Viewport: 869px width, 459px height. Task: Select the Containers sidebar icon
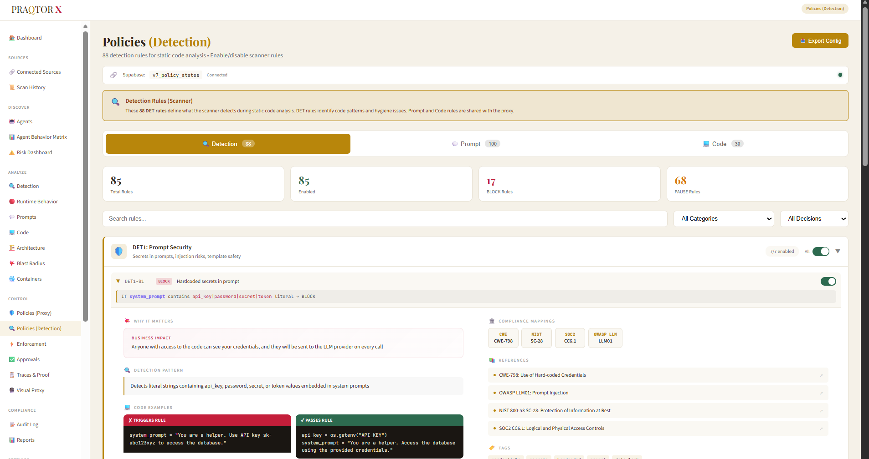click(x=11, y=278)
